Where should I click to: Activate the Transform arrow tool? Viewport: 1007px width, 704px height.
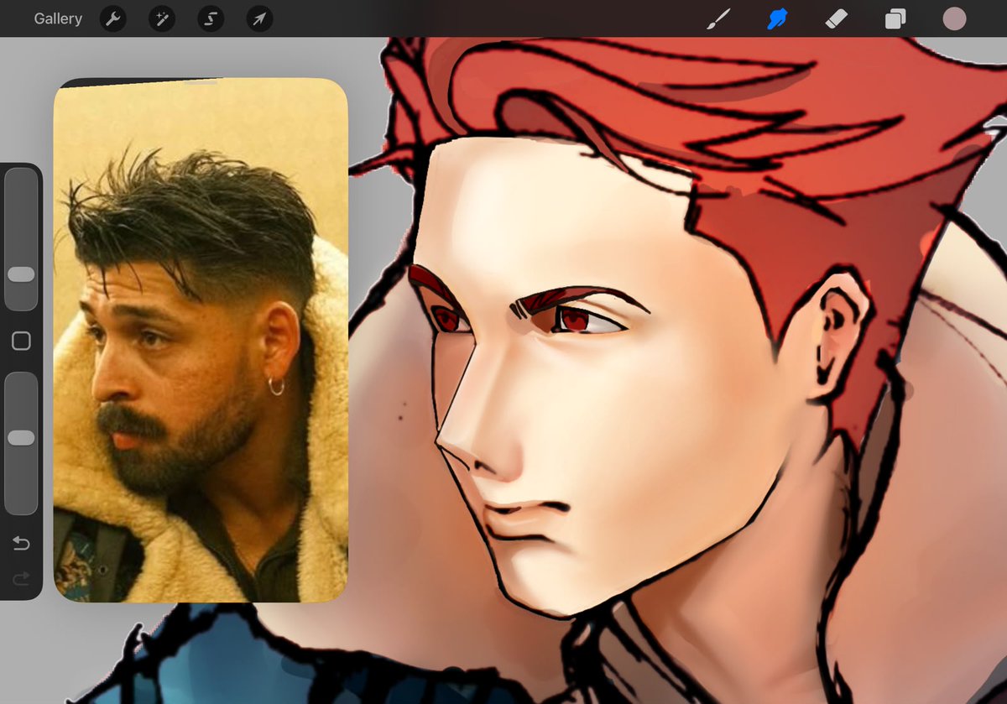point(259,18)
